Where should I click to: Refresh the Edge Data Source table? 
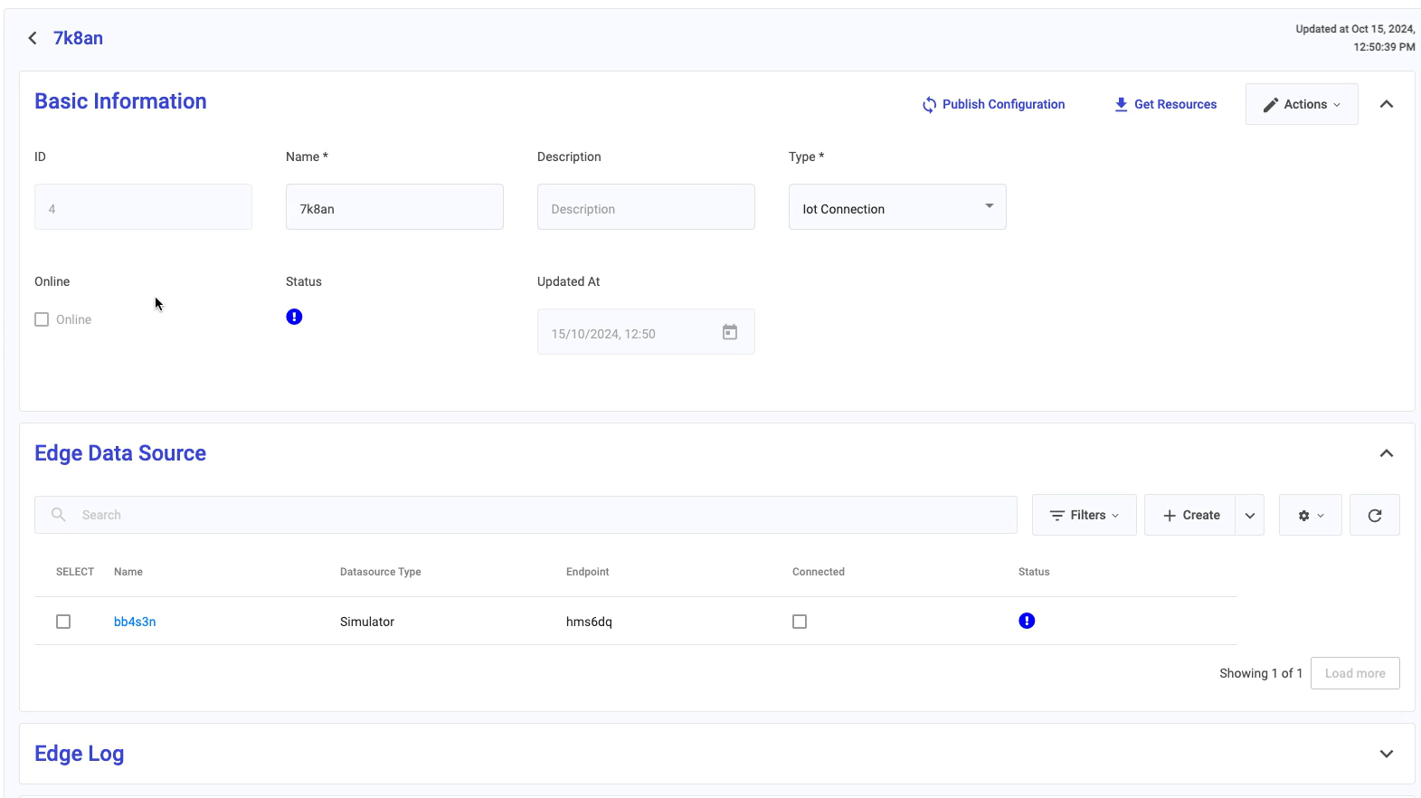1374,515
